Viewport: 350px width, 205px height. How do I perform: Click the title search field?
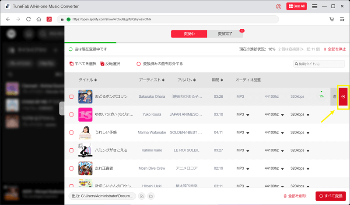(319, 64)
